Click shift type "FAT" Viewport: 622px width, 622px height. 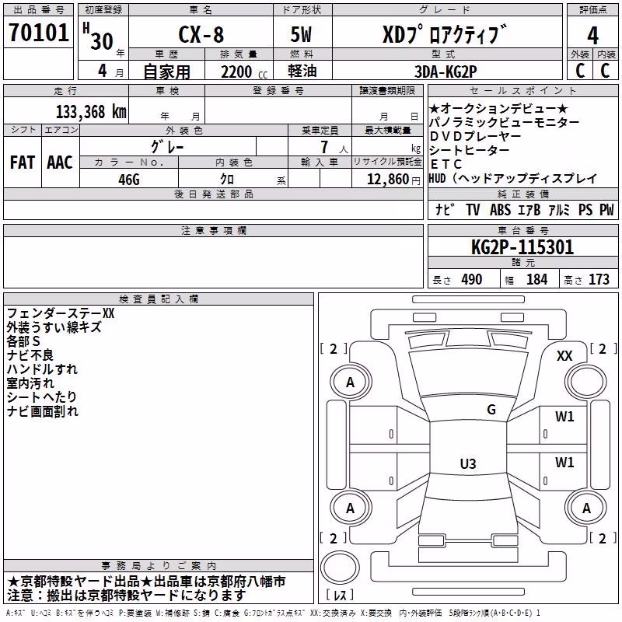[x=23, y=162]
